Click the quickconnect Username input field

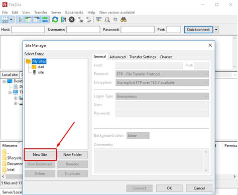pyautogui.click(x=83, y=30)
